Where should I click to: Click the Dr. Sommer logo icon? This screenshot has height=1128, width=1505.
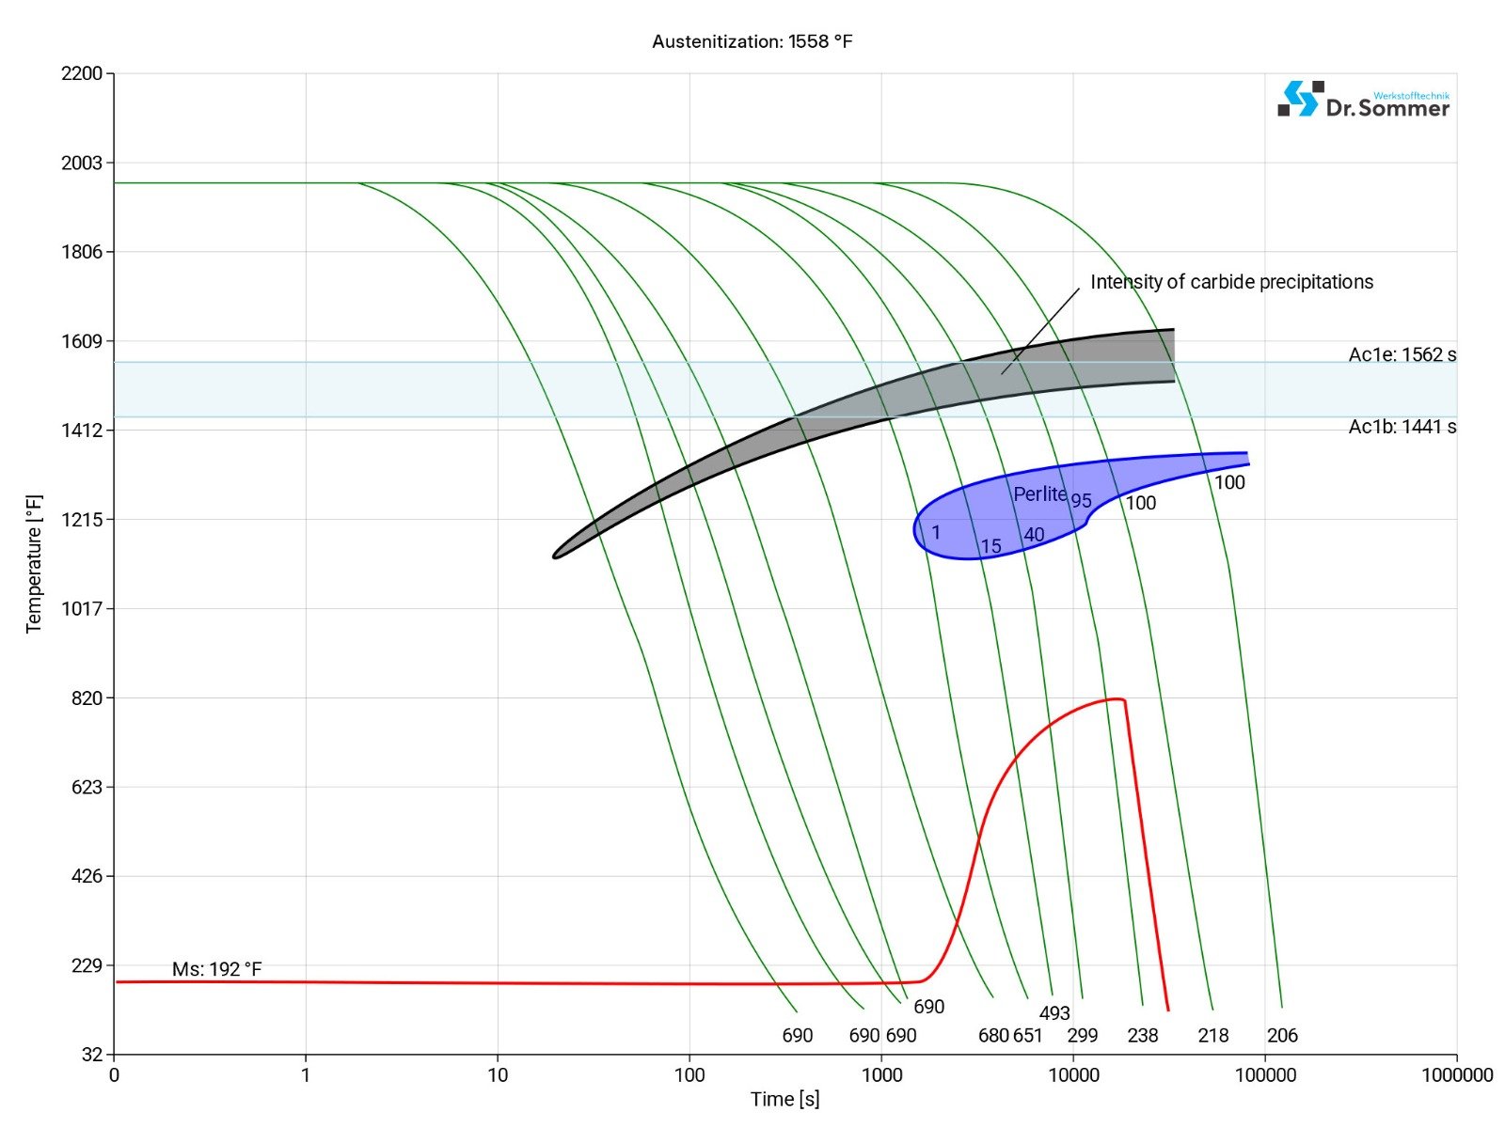(x=1299, y=99)
